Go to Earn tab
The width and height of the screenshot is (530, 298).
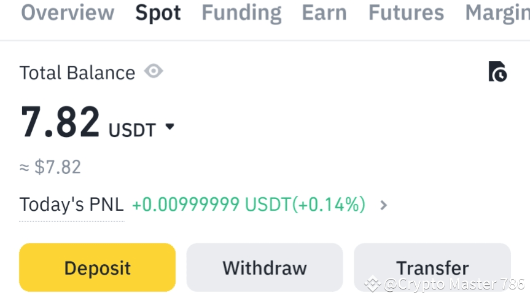[x=324, y=13]
